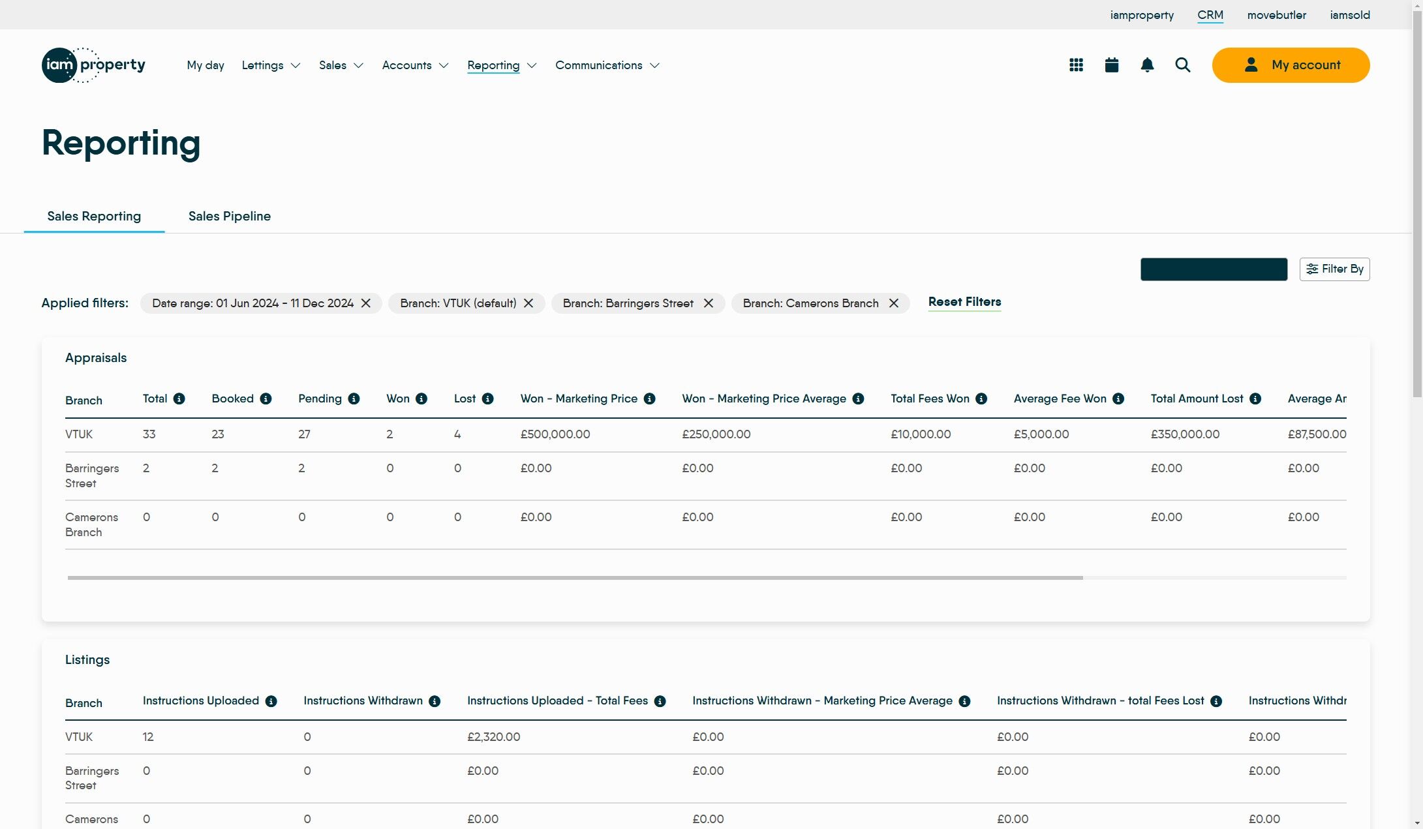
Task: Open the apps grid icon
Action: [1076, 65]
